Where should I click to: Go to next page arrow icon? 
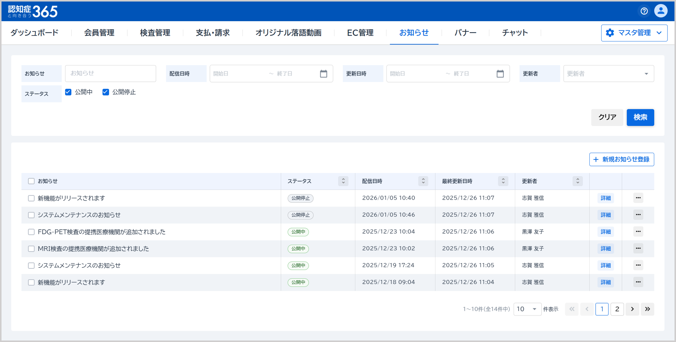click(x=632, y=309)
